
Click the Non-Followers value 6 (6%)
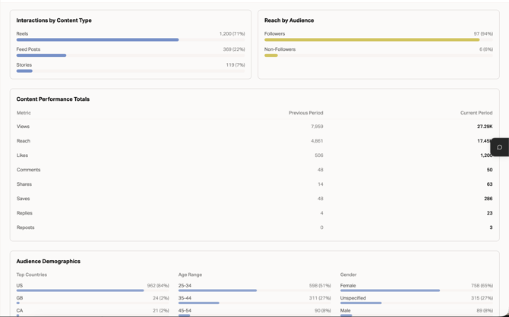coord(486,49)
